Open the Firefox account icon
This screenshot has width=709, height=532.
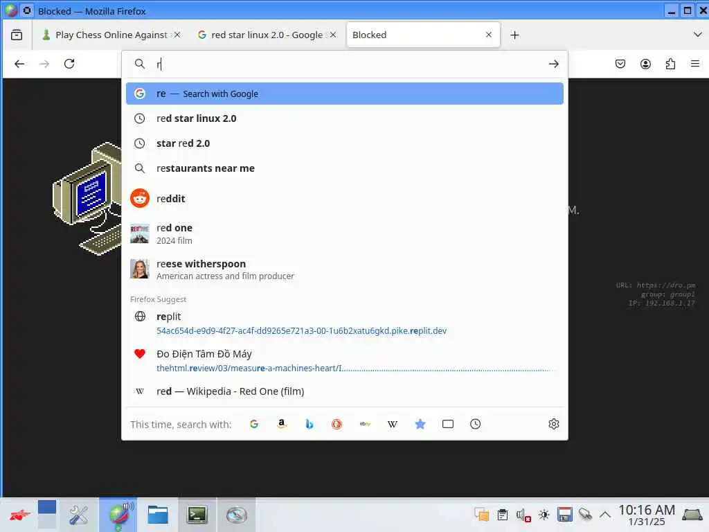645,64
